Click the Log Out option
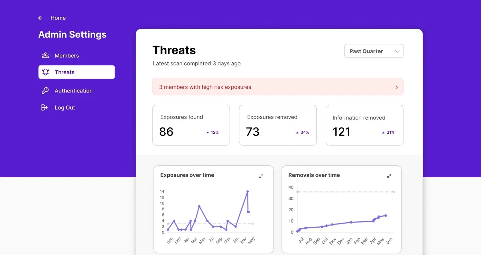This screenshot has height=255, width=481. click(x=65, y=107)
